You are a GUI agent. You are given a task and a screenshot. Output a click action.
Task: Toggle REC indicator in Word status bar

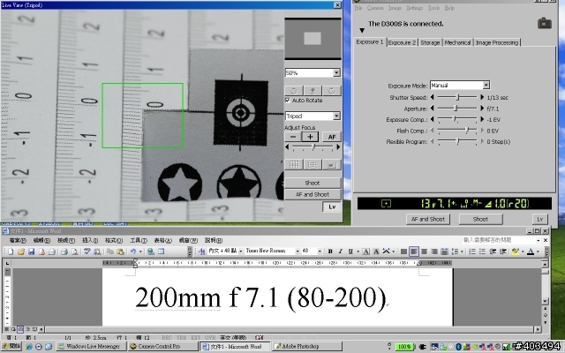coord(167,337)
